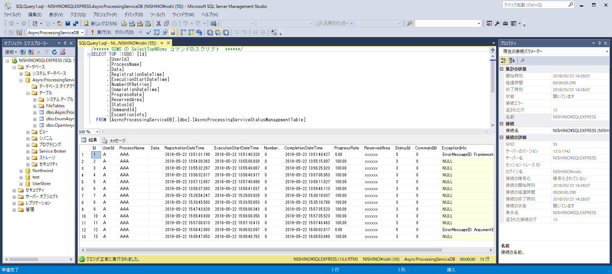The image size is (612, 274).
Task: Toggle the Results to Grid button
Action: pyautogui.click(x=218, y=32)
